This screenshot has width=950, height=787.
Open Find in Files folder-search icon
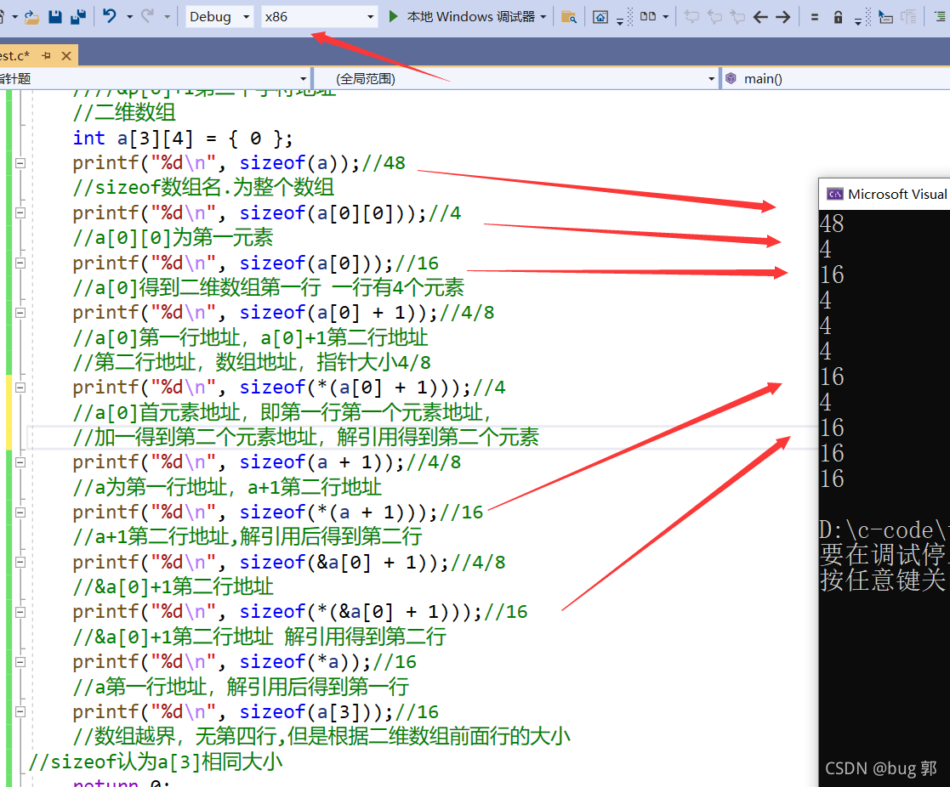568,17
